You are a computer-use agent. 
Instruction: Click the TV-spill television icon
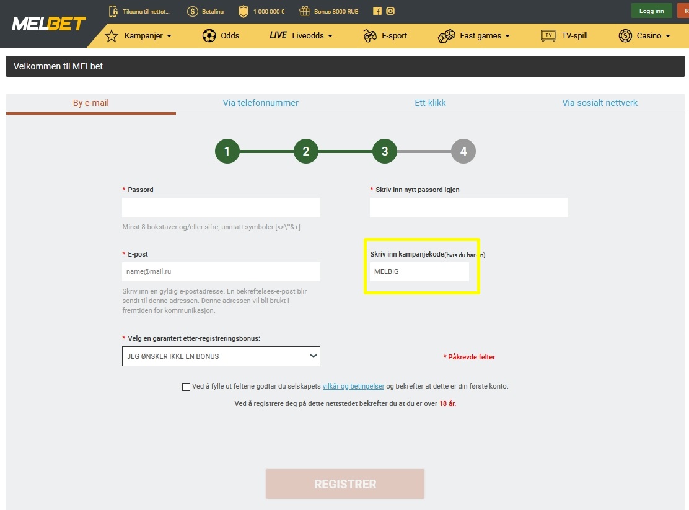click(548, 35)
